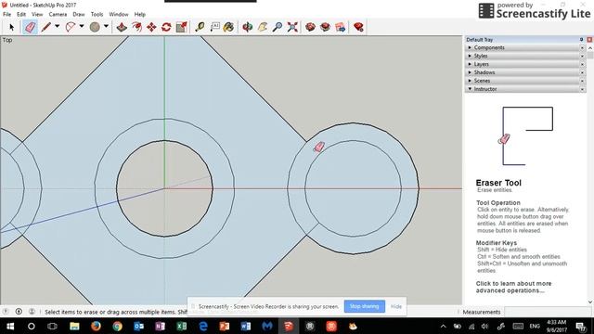Click the SketchUp taskbar icon
This screenshot has width=594, height=334.
pos(289,326)
